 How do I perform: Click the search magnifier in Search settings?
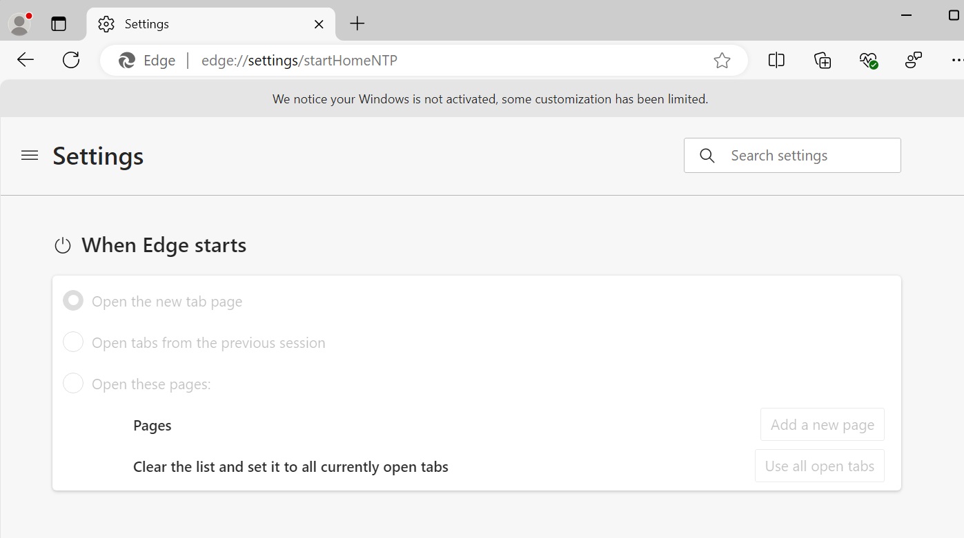(707, 155)
